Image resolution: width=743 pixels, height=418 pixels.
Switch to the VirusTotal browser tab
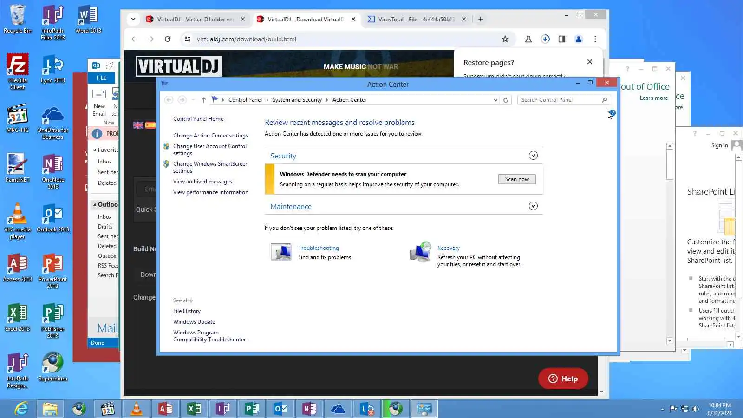tap(417, 19)
